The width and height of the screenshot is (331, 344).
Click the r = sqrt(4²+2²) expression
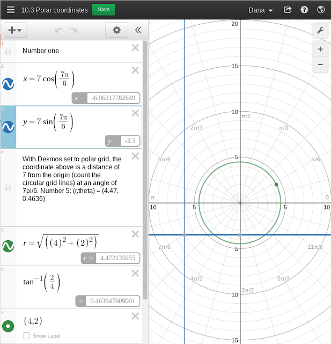pos(61,242)
